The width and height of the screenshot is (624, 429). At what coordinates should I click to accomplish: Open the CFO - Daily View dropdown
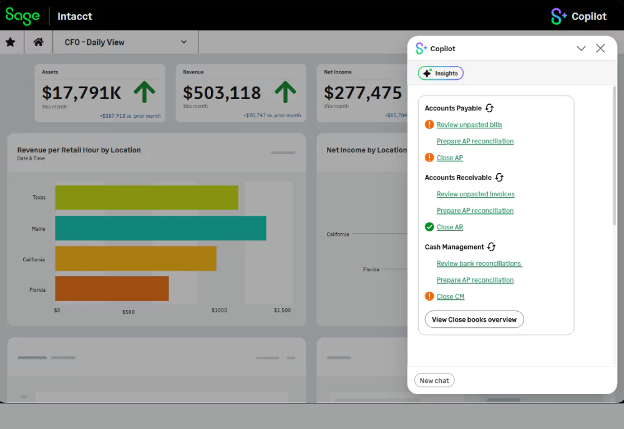125,42
